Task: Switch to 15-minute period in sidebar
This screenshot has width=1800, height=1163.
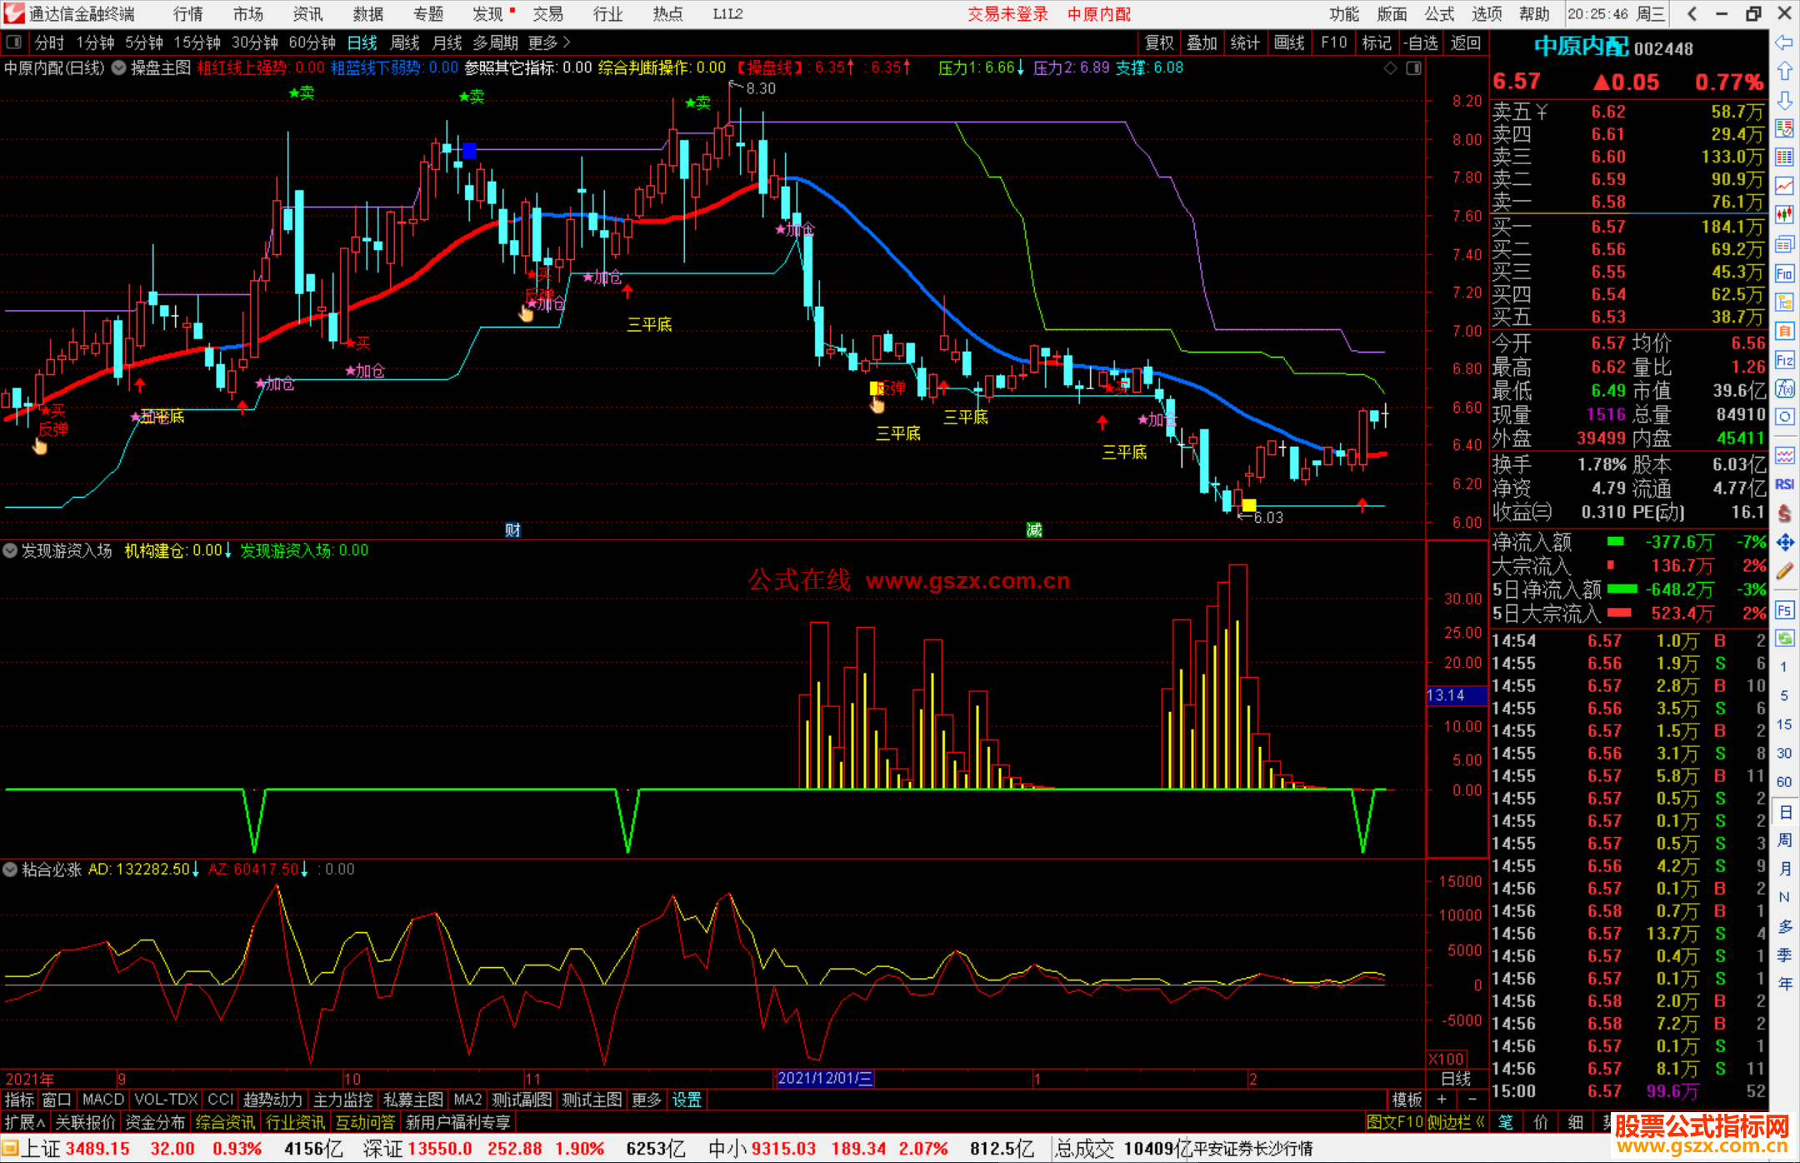Action: [x=1784, y=724]
